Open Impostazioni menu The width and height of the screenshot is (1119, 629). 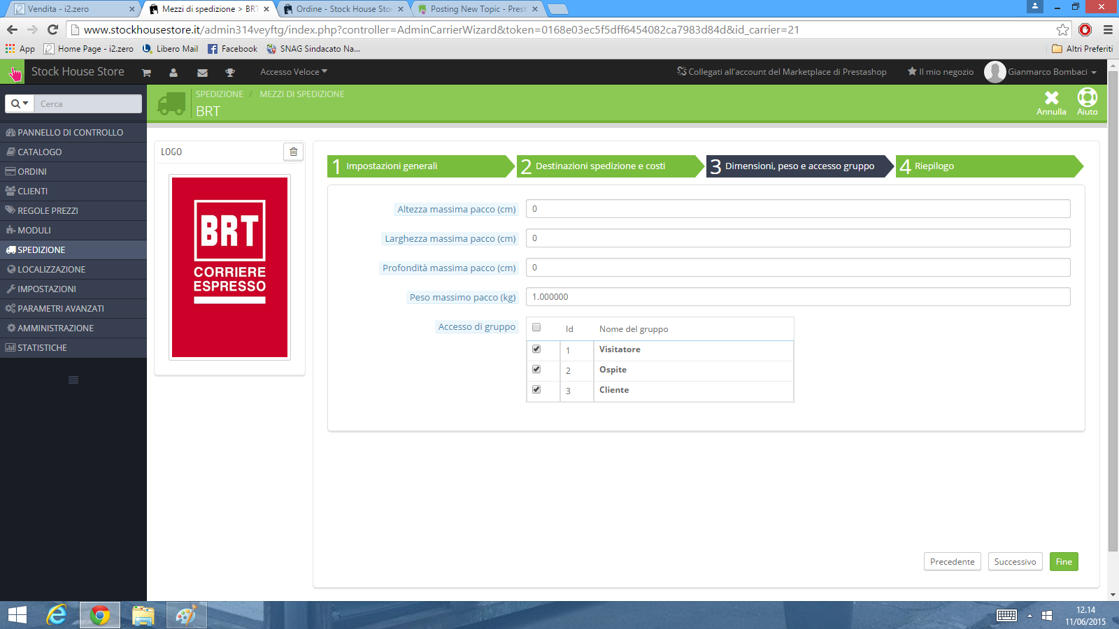point(73,289)
